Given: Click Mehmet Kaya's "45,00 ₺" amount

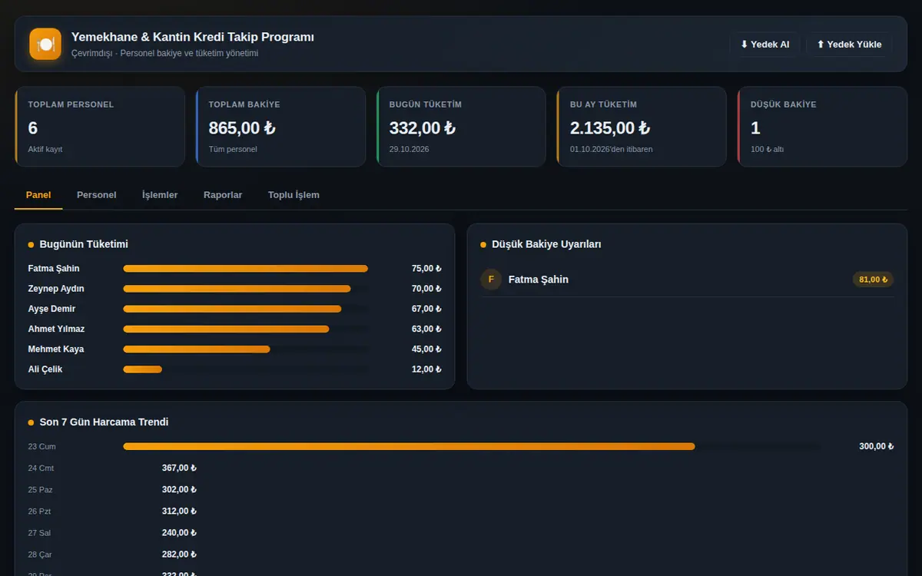Looking at the screenshot, I should pos(426,349).
